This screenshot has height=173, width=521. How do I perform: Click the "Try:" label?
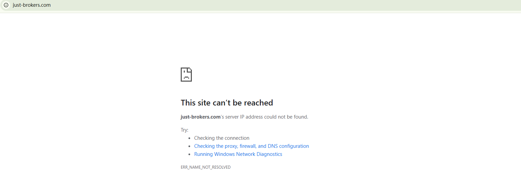coord(184,130)
